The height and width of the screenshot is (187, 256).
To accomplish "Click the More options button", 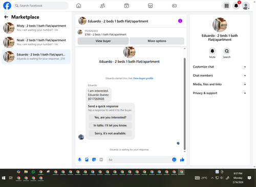I will pyautogui.click(x=157, y=41).
